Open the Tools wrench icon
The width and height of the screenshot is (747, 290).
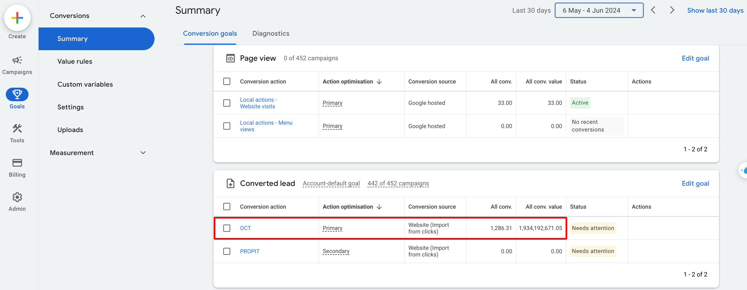pos(17,128)
